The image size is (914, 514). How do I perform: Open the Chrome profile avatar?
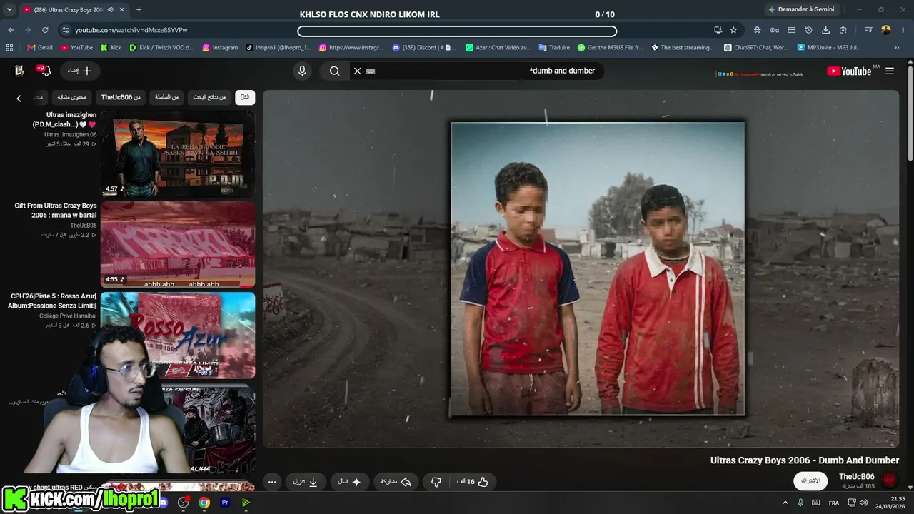[x=886, y=30]
